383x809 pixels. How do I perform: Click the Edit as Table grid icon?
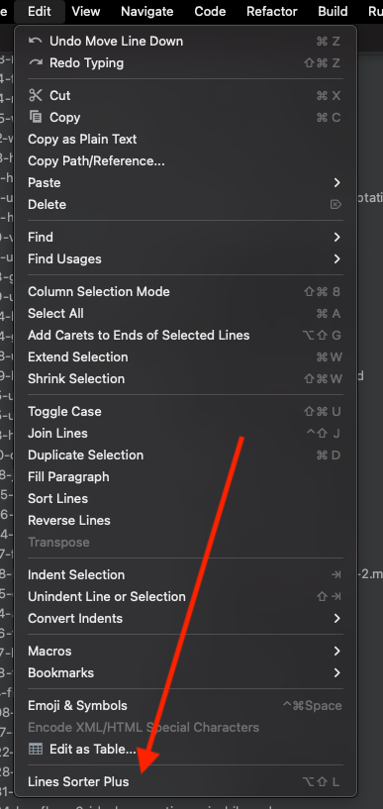click(36, 749)
